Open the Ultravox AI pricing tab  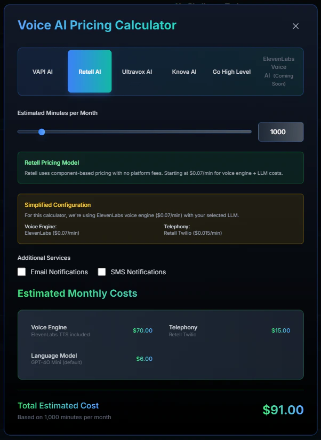coord(137,72)
